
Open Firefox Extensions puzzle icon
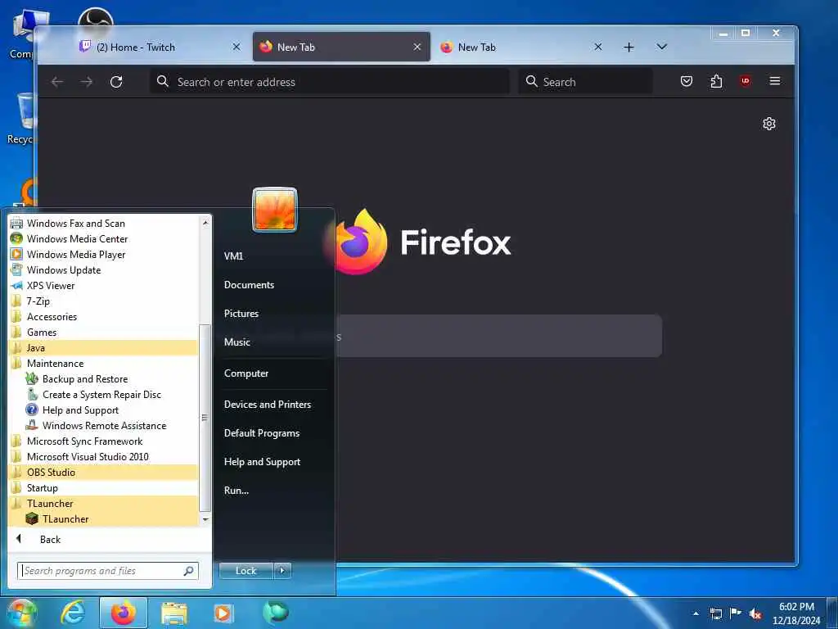(716, 81)
